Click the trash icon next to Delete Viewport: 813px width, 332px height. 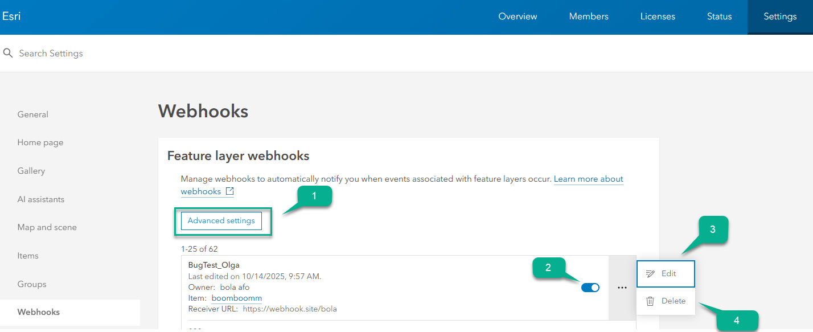pyautogui.click(x=650, y=301)
